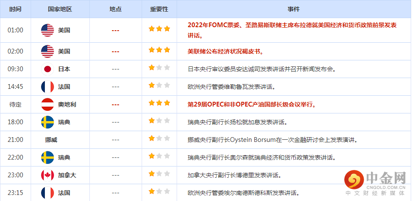Select the Oystein Borsum event text
This screenshot has width=412, height=201.
(x=273, y=140)
